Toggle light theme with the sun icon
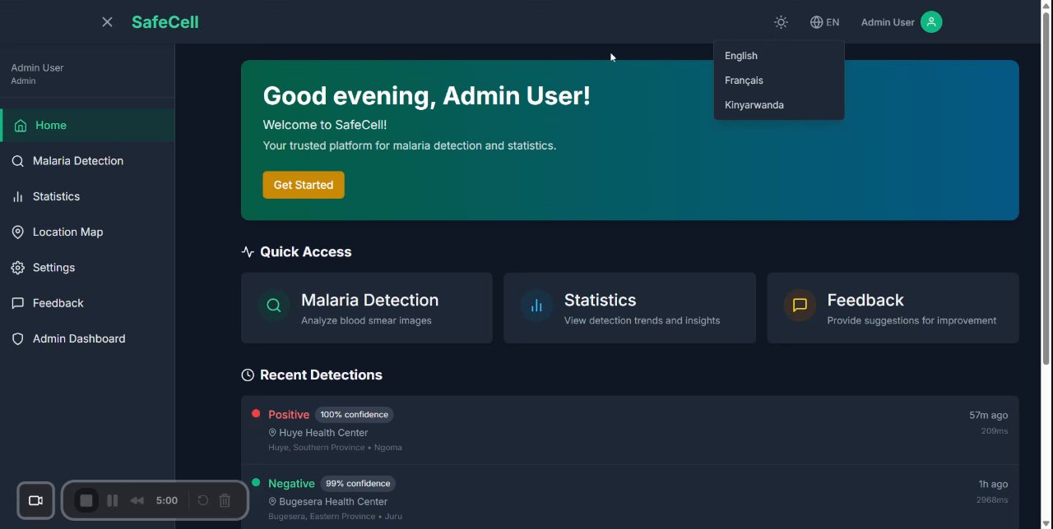This screenshot has width=1053, height=529. tap(781, 22)
